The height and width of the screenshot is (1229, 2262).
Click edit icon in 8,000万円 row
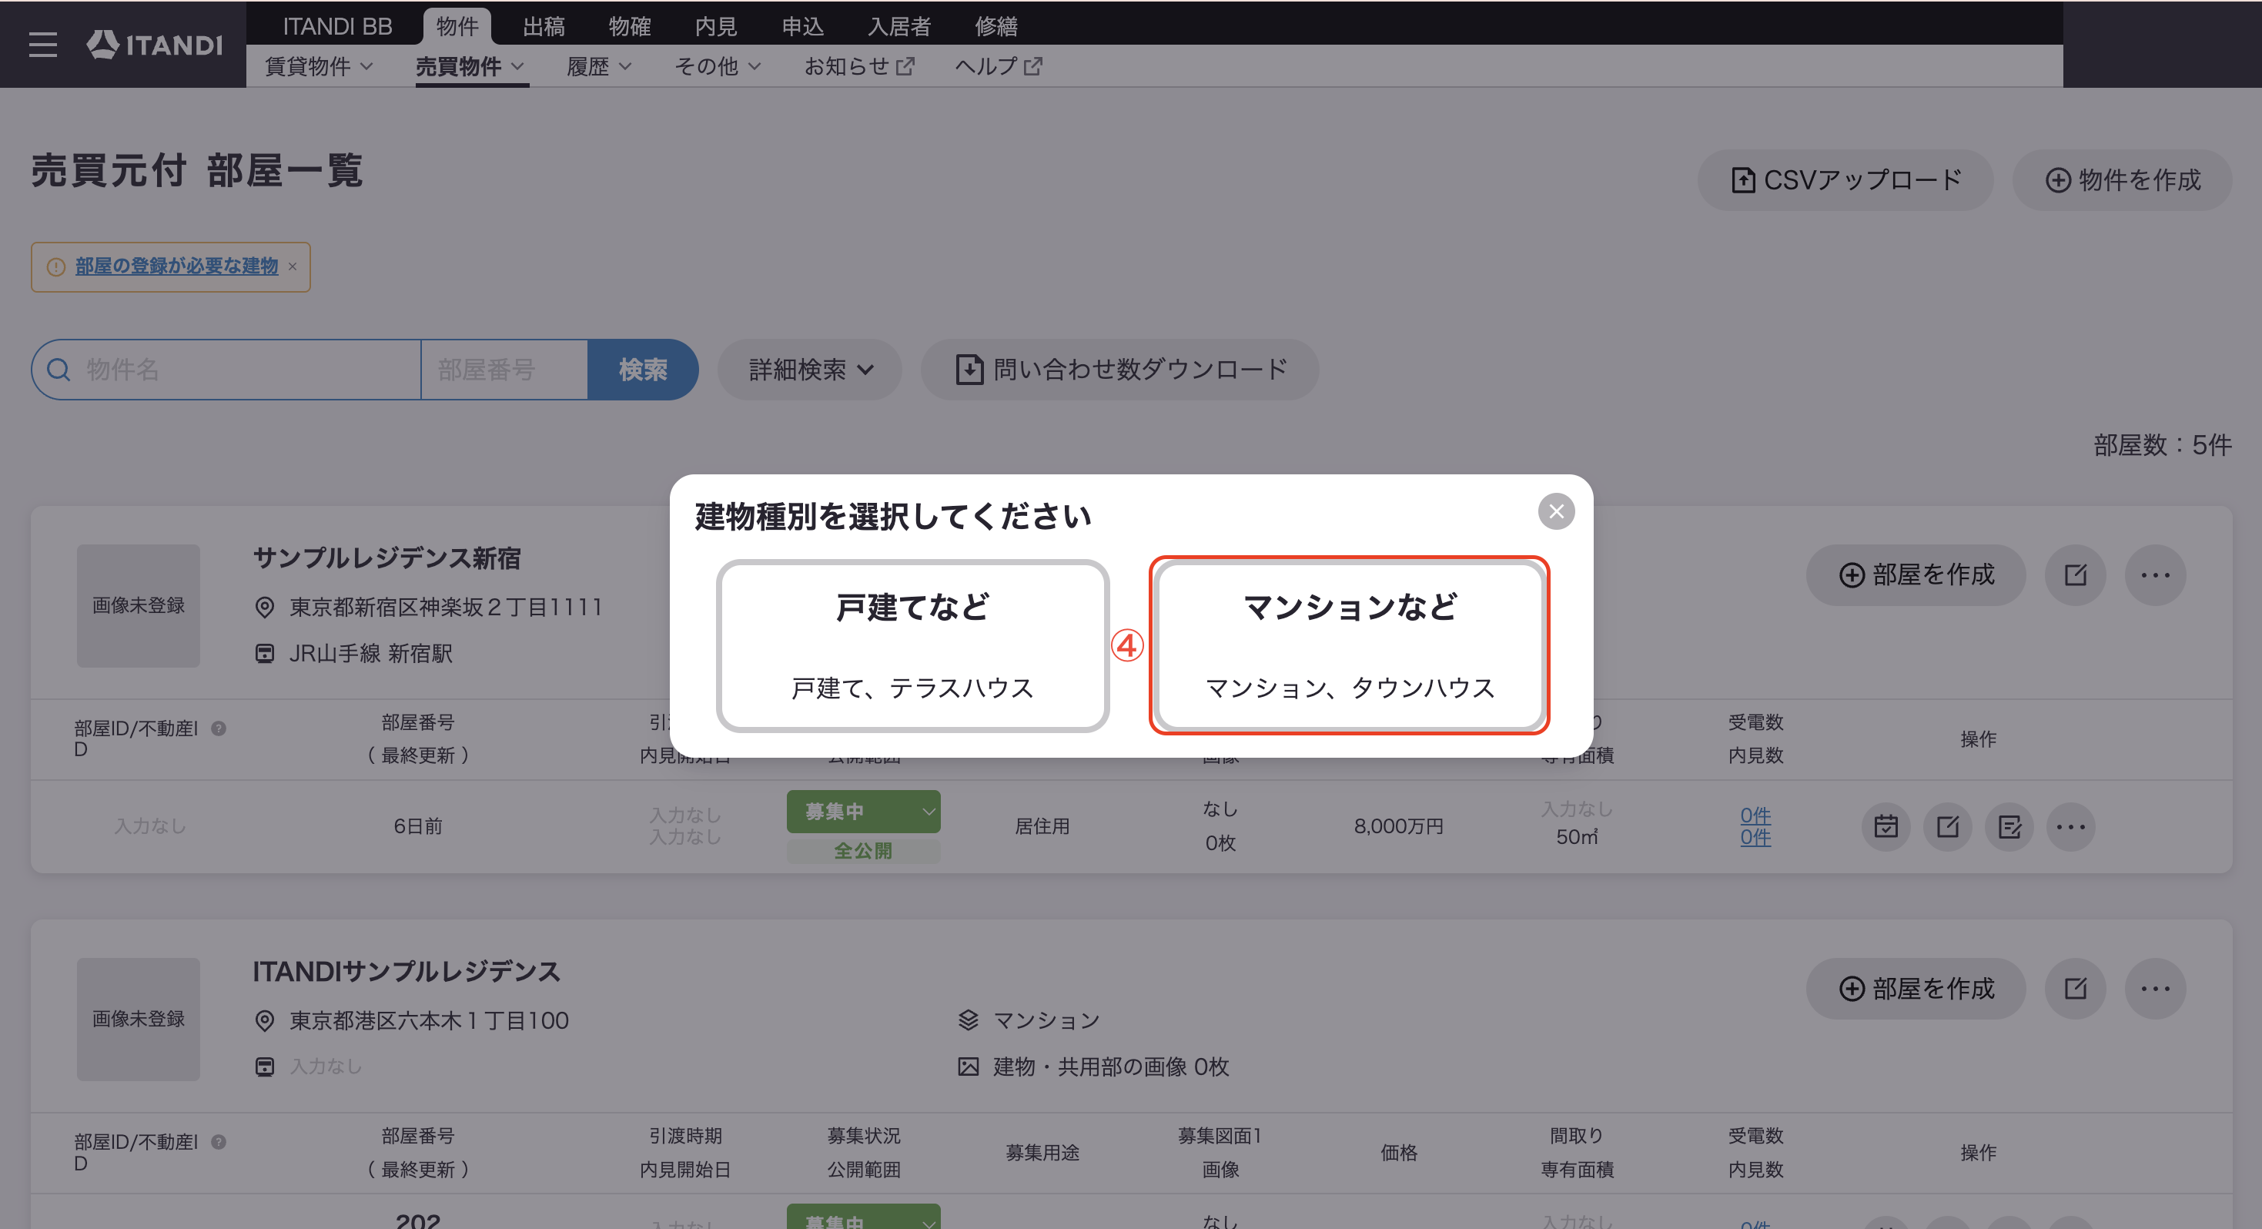(1948, 827)
